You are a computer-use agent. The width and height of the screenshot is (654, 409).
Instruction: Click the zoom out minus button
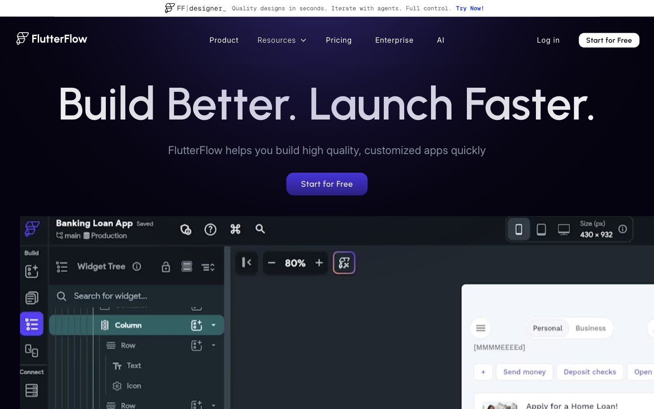[272, 263]
